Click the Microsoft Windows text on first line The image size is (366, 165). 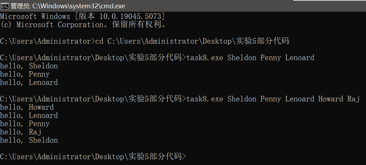click(x=35, y=16)
